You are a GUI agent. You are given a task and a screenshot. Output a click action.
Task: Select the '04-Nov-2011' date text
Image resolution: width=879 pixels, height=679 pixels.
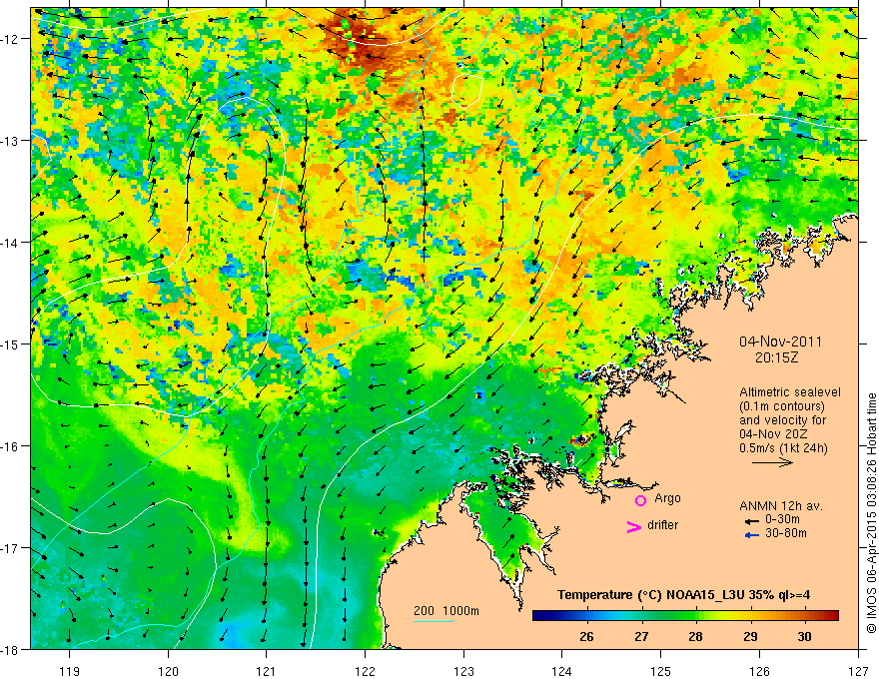coord(780,341)
